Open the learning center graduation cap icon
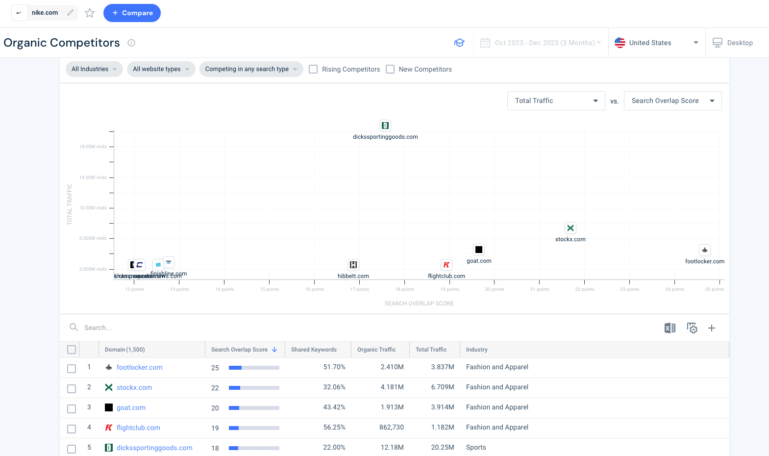This screenshot has width=769, height=456. 459,43
